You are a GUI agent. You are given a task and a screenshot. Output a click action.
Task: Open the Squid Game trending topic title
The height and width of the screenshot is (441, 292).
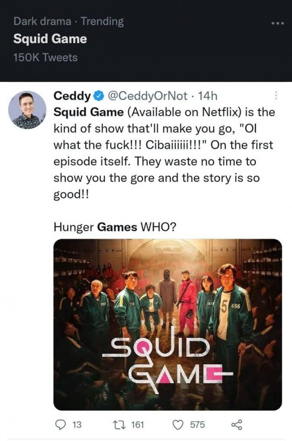pyautogui.click(x=50, y=39)
